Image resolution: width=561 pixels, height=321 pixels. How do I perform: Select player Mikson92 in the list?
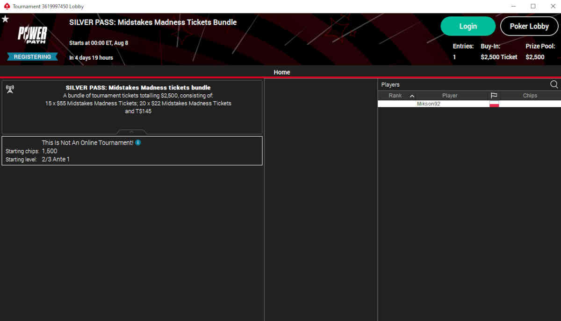469,104
